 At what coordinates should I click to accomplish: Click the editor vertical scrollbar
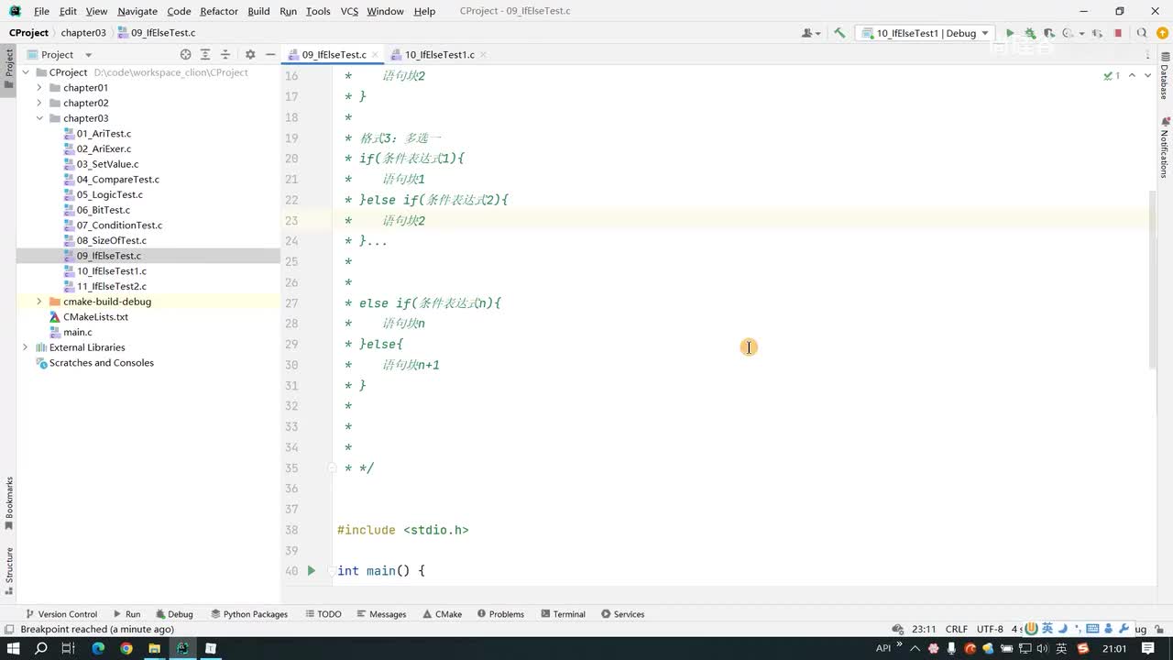point(1153,279)
